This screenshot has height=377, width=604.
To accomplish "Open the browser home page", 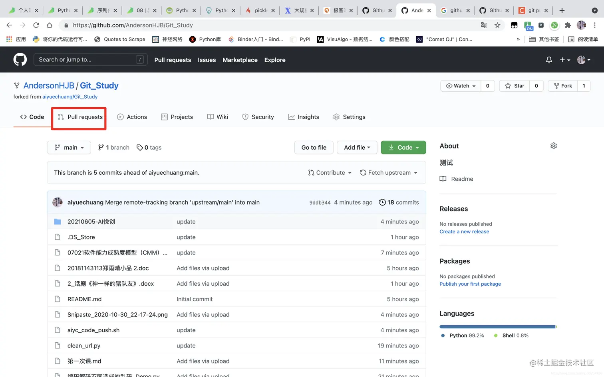I will click(x=50, y=25).
